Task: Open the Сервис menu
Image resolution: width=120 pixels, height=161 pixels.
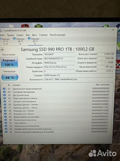Action: point(20,35)
